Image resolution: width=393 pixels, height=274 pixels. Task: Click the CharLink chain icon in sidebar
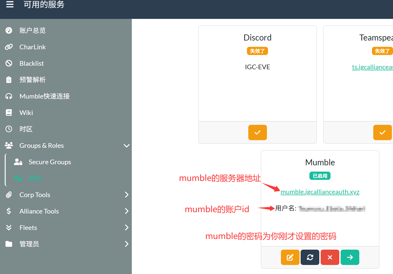(x=9, y=47)
